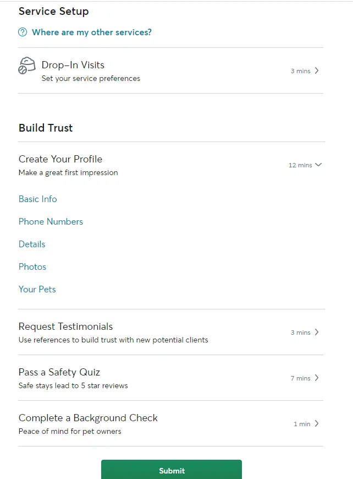The width and height of the screenshot is (353, 479).
Task: Go to the Phone Numbers link
Action: 51,221
